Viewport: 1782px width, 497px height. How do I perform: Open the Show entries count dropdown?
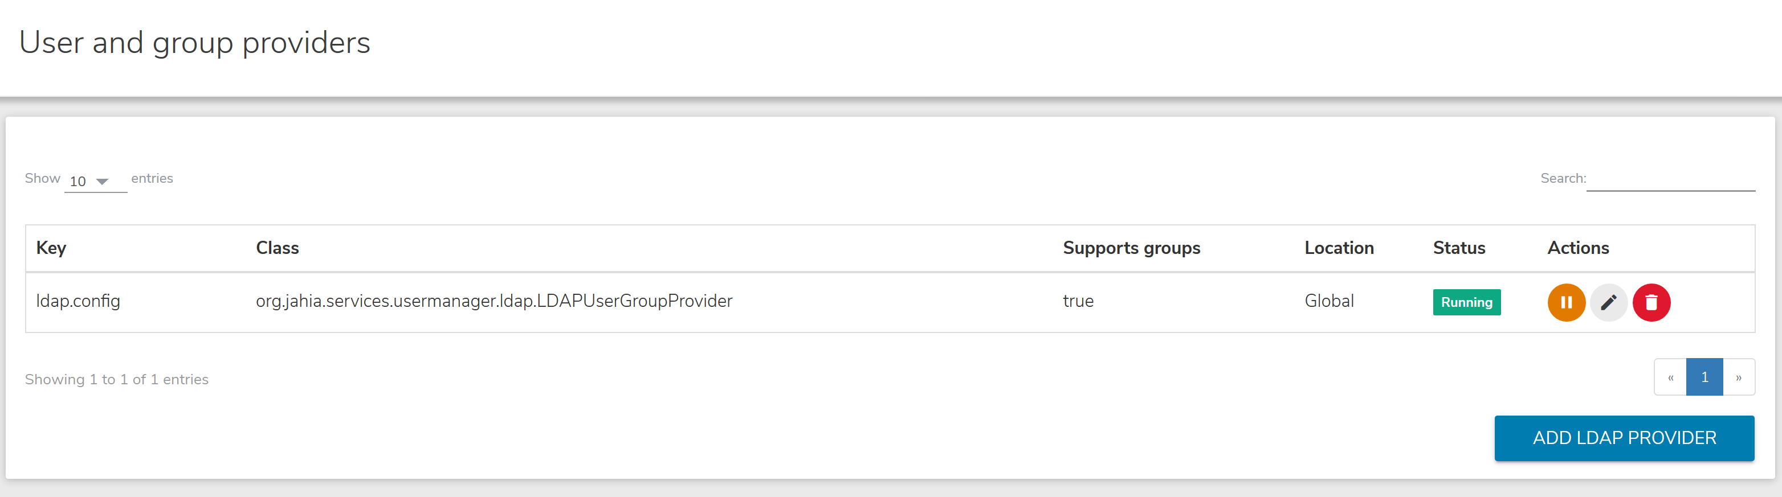point(95,181)
